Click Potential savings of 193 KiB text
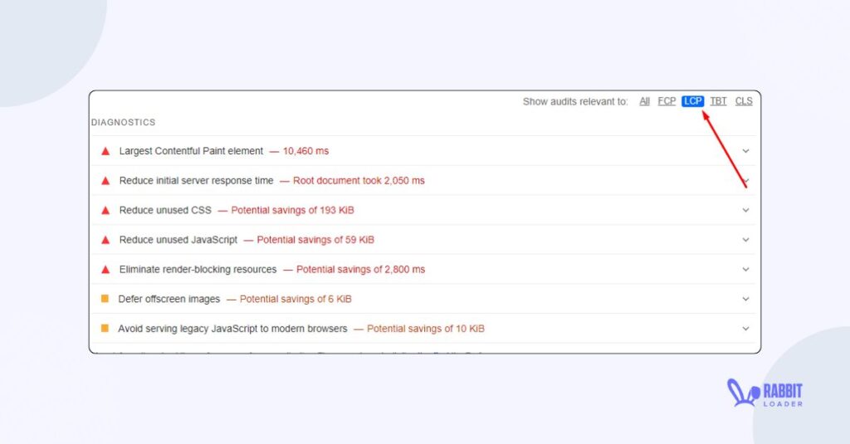The image size is (850, 444). point(293,210)
